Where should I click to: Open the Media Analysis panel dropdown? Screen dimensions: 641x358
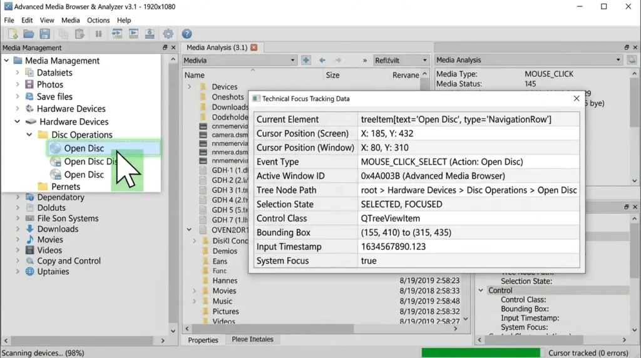(x=618, y=60)
